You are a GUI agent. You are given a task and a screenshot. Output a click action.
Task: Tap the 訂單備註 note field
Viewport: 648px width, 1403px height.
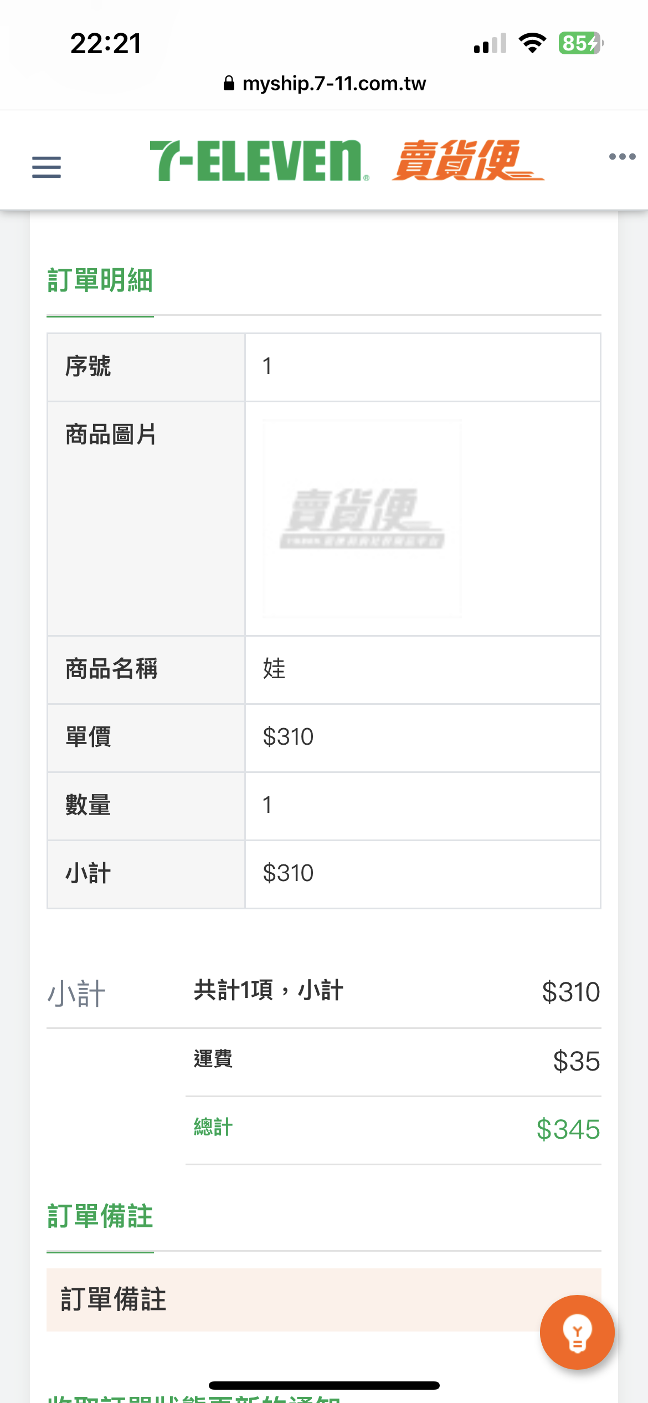click(x=324, y=1300)
